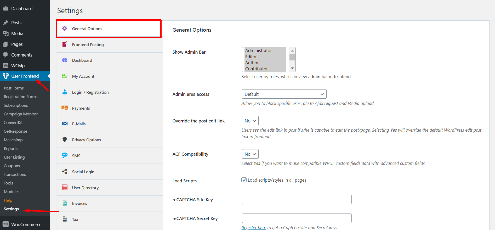Click the Posts pushpin icon
495x230 pixels.
(x=5, y=23)
